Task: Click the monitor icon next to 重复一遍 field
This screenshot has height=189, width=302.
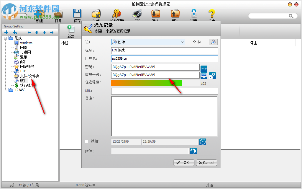Action: point(204,76)
